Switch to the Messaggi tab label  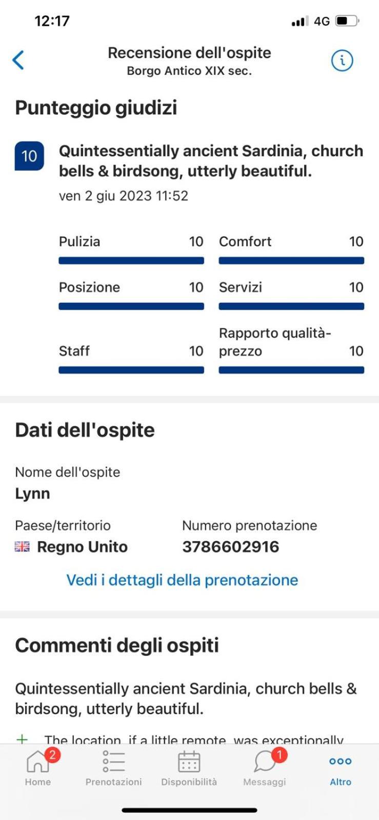click(265, 782)
